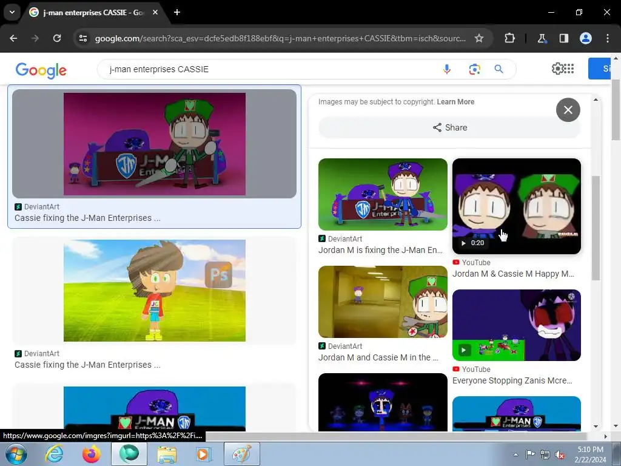Launch Internet Explorer from the taskbar
621x466 pixels.
(53, 454)
